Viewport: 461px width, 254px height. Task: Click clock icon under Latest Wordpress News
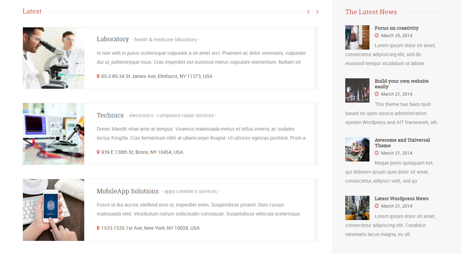(x=377, y=206)
